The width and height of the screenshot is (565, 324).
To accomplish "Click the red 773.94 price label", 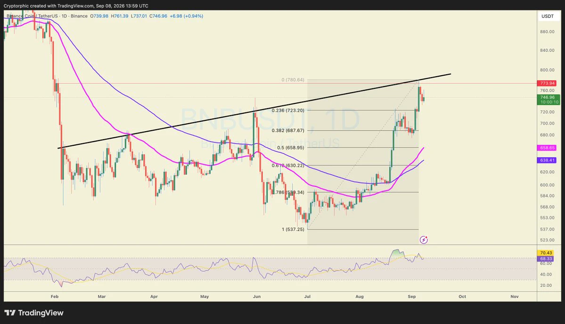I will 548,83.
